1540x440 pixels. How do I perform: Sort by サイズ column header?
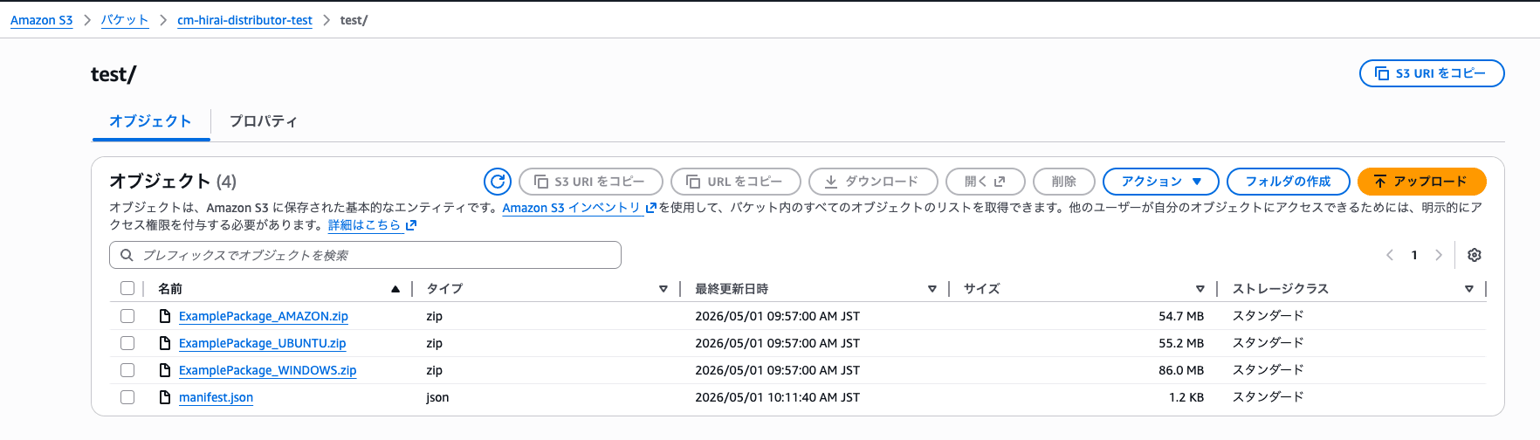click(981, 289)
